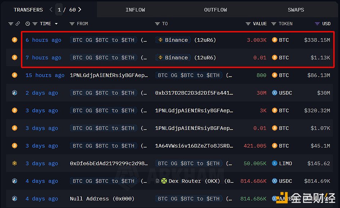Click USDC token icon in 30M row
This screenshot has width=340, height=208.
(274, 93)
